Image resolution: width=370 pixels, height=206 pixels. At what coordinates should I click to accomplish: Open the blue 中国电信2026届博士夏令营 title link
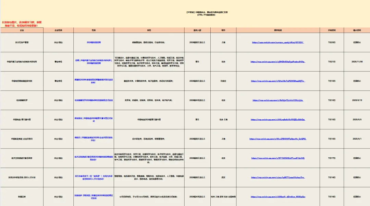[94, 120]
